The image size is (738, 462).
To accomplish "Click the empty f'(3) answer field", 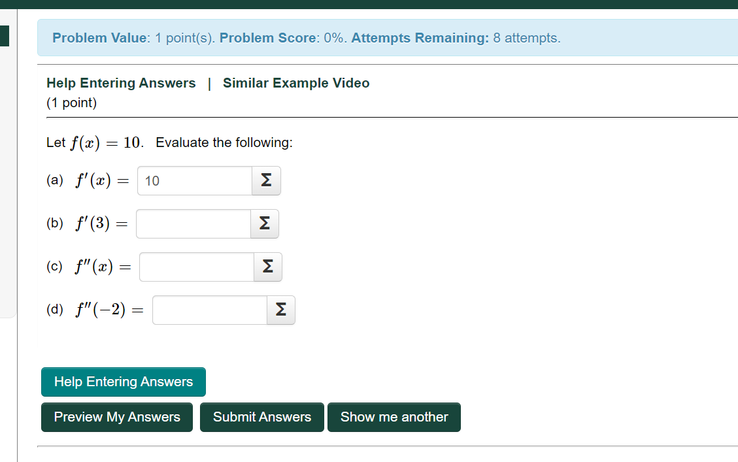I will point(193,223).
